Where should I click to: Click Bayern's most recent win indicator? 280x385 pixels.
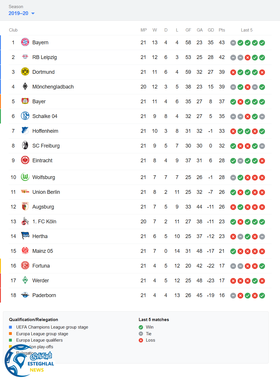(262, 43)
